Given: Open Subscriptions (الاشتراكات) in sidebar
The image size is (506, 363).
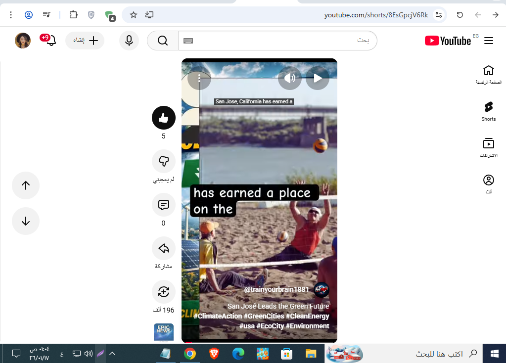Looking at the screenshot, I should tap(489, 148).
